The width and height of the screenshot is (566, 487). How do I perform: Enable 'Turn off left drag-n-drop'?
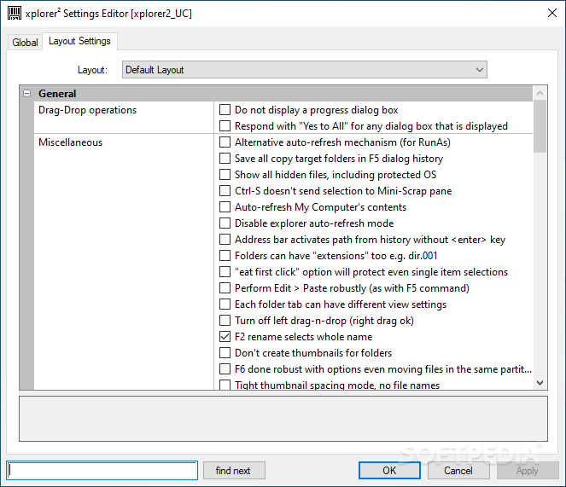tap(225, 321)
